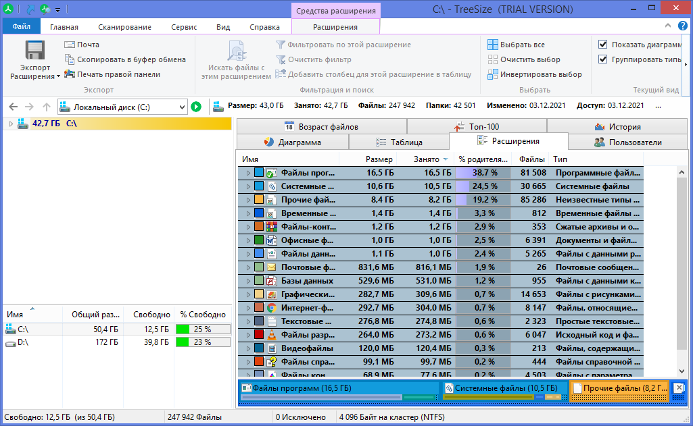693x426 pixels.
Task: Click the Очистить выбор icon
Action: 492,59
